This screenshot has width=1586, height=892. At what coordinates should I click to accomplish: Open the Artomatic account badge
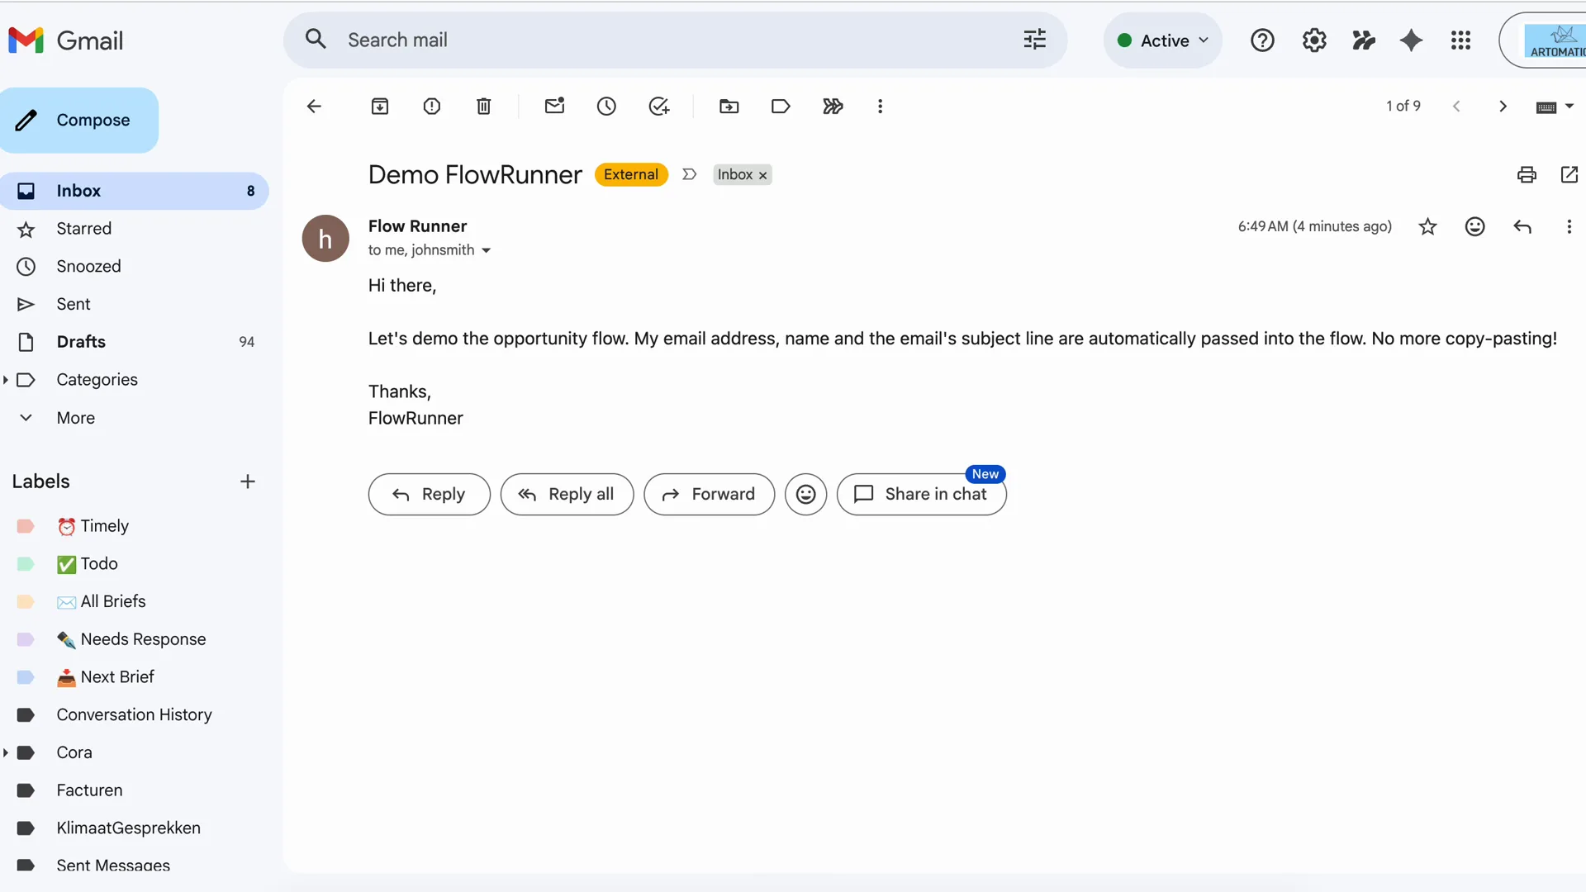(1544, 40)
